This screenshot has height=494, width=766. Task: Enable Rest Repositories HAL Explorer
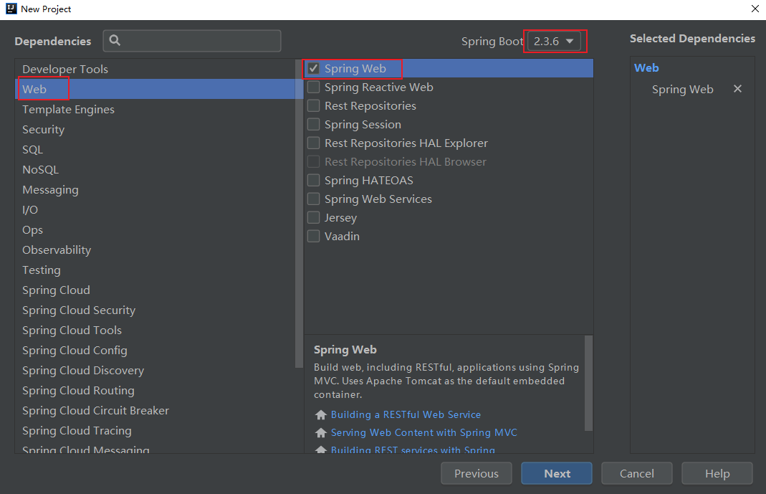(314, 143)
